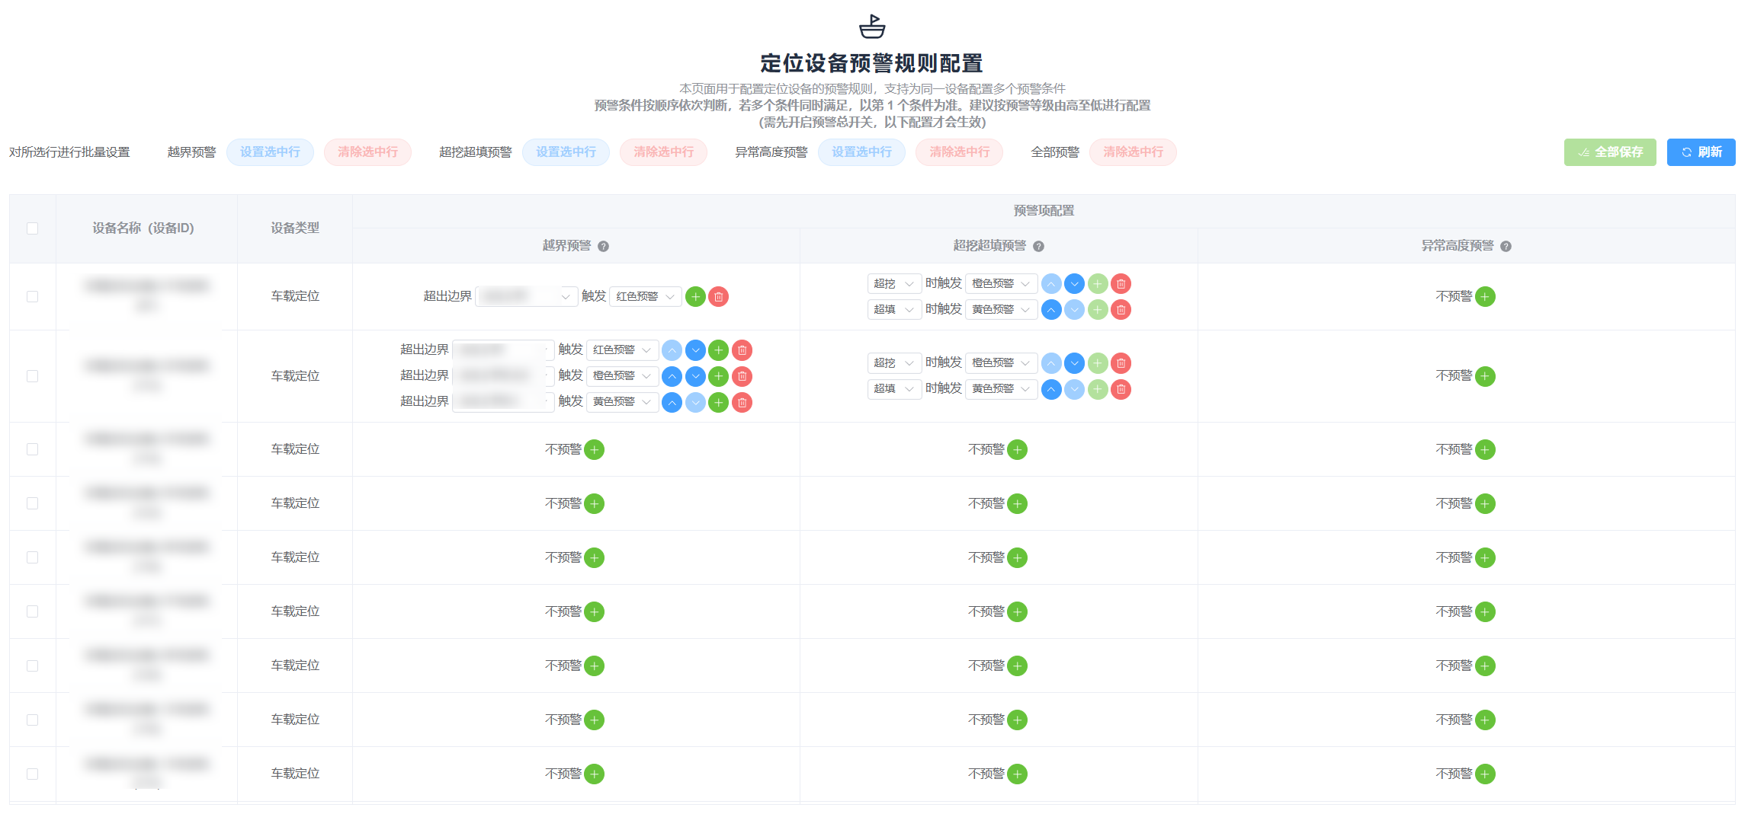Click the boat icon above the page title
The height and width of the screenshot is (814, 1751).
coord(871,26)
